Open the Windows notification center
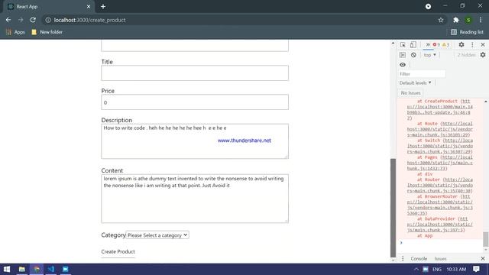Image resolution: width=489 pixels, height=275 pixels. 476,269
